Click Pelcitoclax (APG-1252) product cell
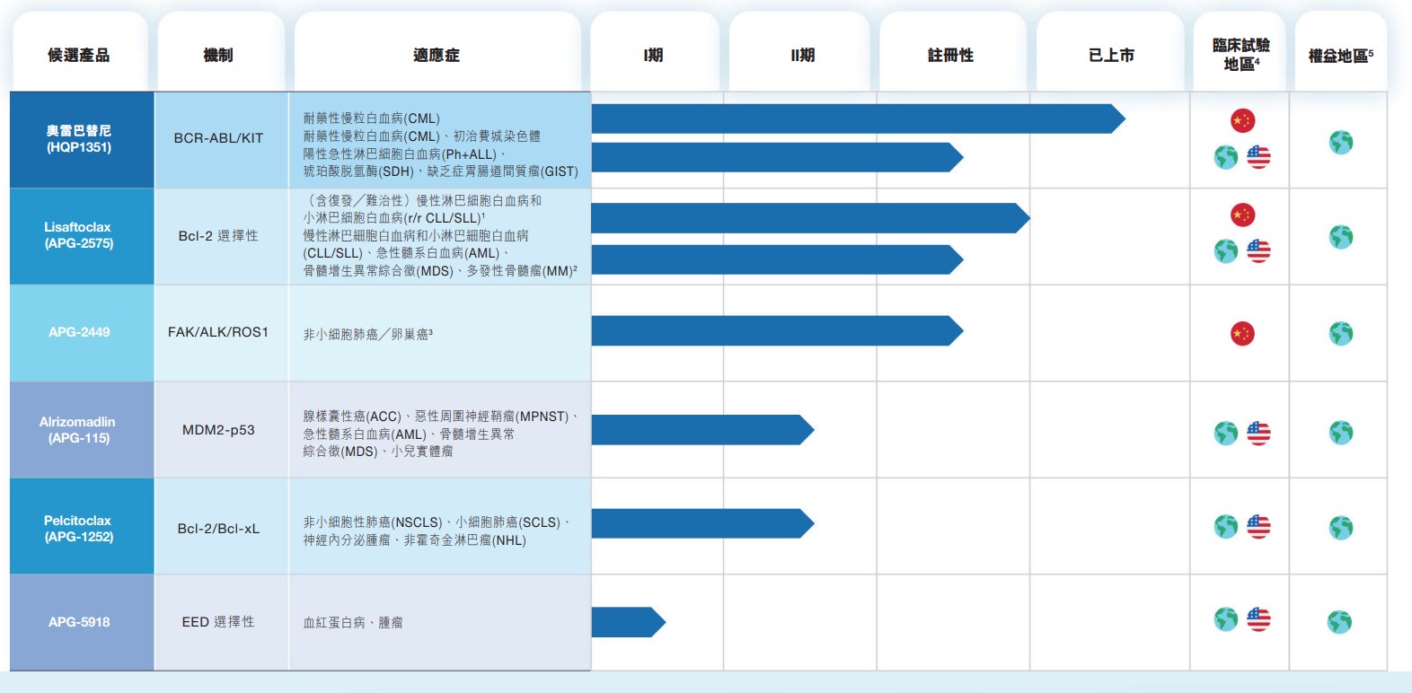Screen dimensions: 1412x693 tap(82, 527)
